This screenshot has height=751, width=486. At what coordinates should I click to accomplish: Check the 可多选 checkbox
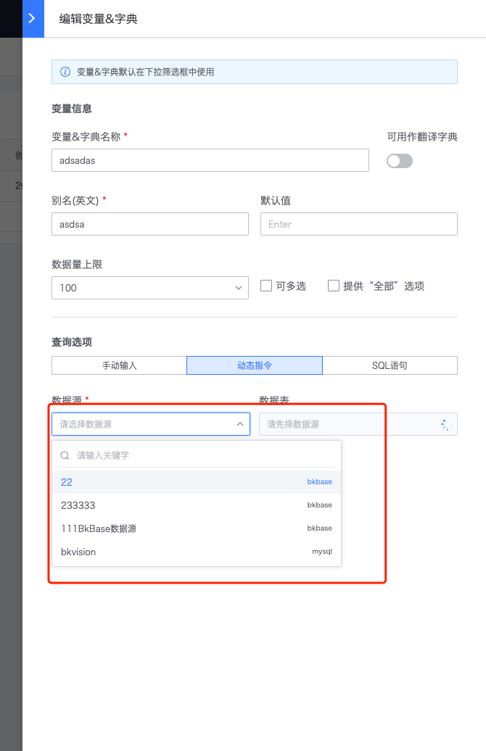pos(266,286)
